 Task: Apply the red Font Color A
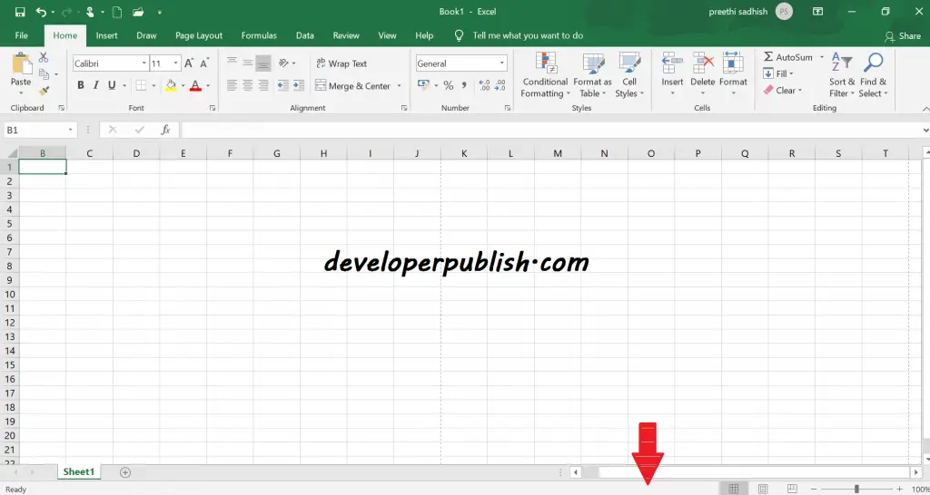[195, 85]
